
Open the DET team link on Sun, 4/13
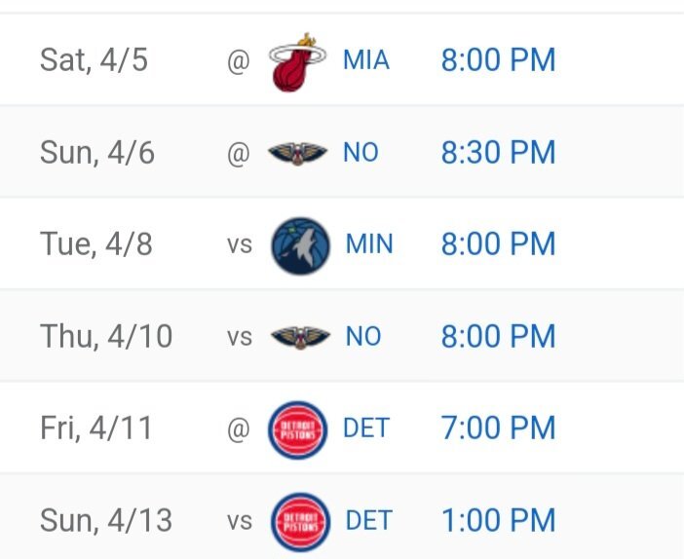point(368,520)
